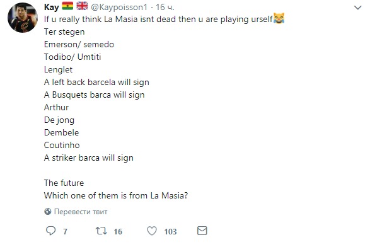Open Kay's profile picture avatar
The image size is (370, 247).
23,18
